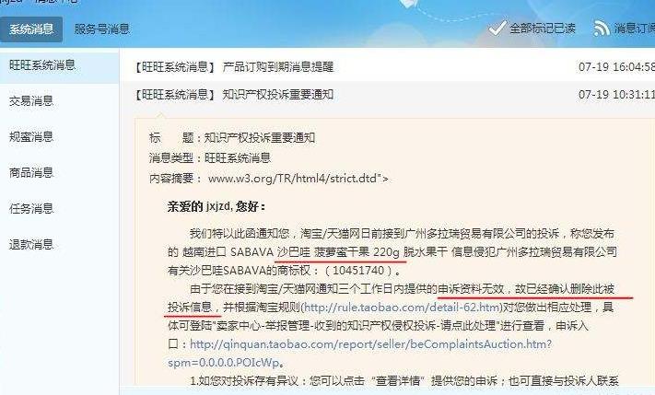Click the www.w3.org summary text
The height and width of the screenshot is (395, 655).
298,179
